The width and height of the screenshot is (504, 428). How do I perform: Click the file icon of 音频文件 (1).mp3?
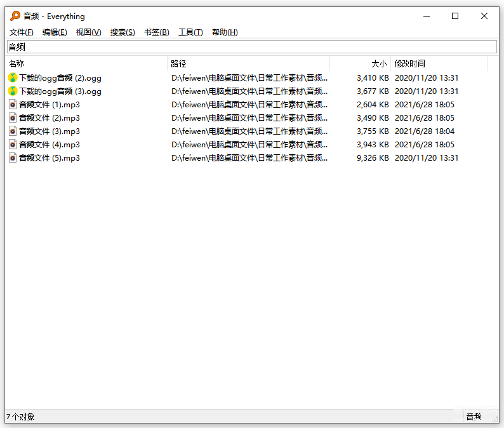(13, 105)
